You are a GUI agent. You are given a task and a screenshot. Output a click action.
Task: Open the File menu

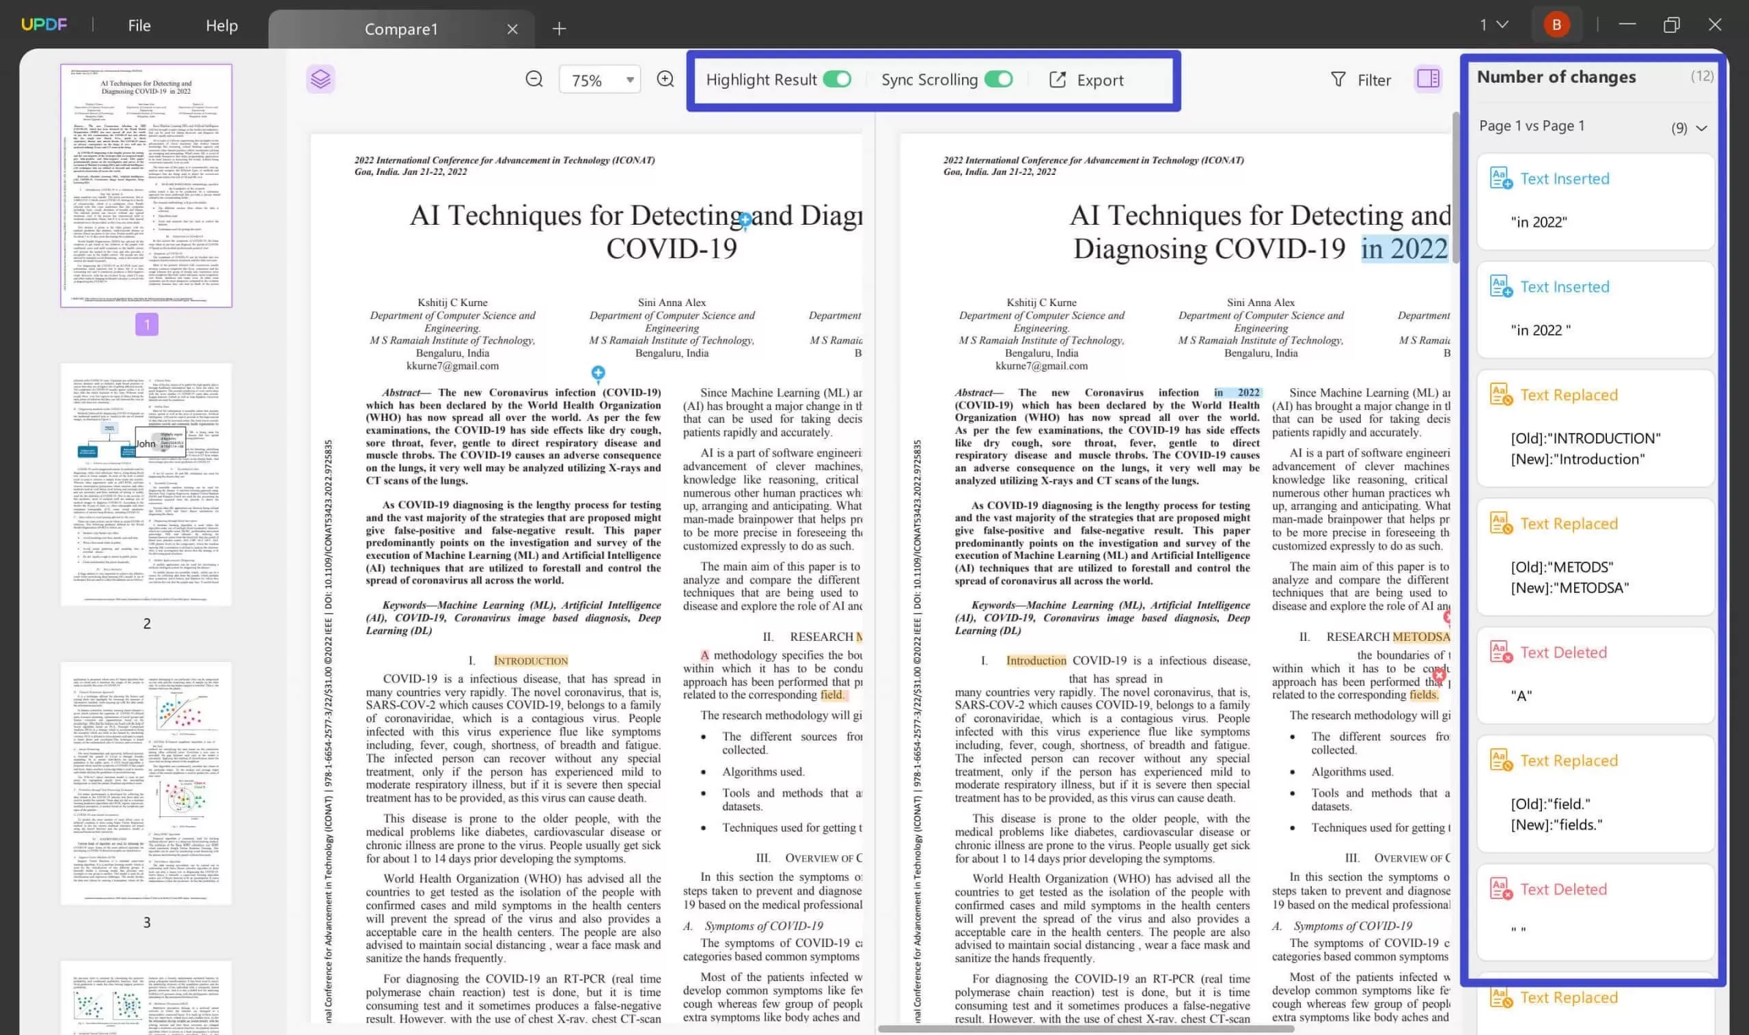pos(141,23)
